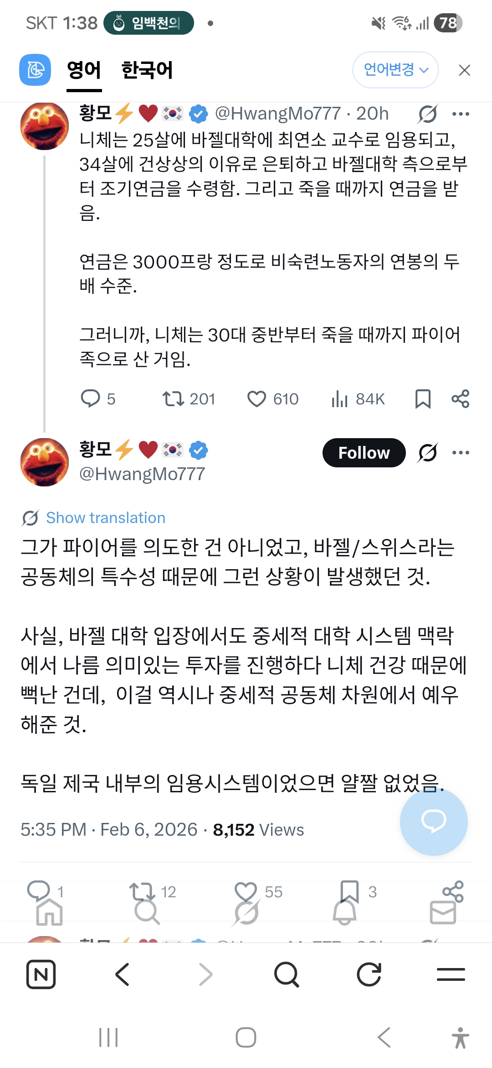Close the translation bar with X
The width and height of the screenshot is (492, 1068).
(464, 70)
